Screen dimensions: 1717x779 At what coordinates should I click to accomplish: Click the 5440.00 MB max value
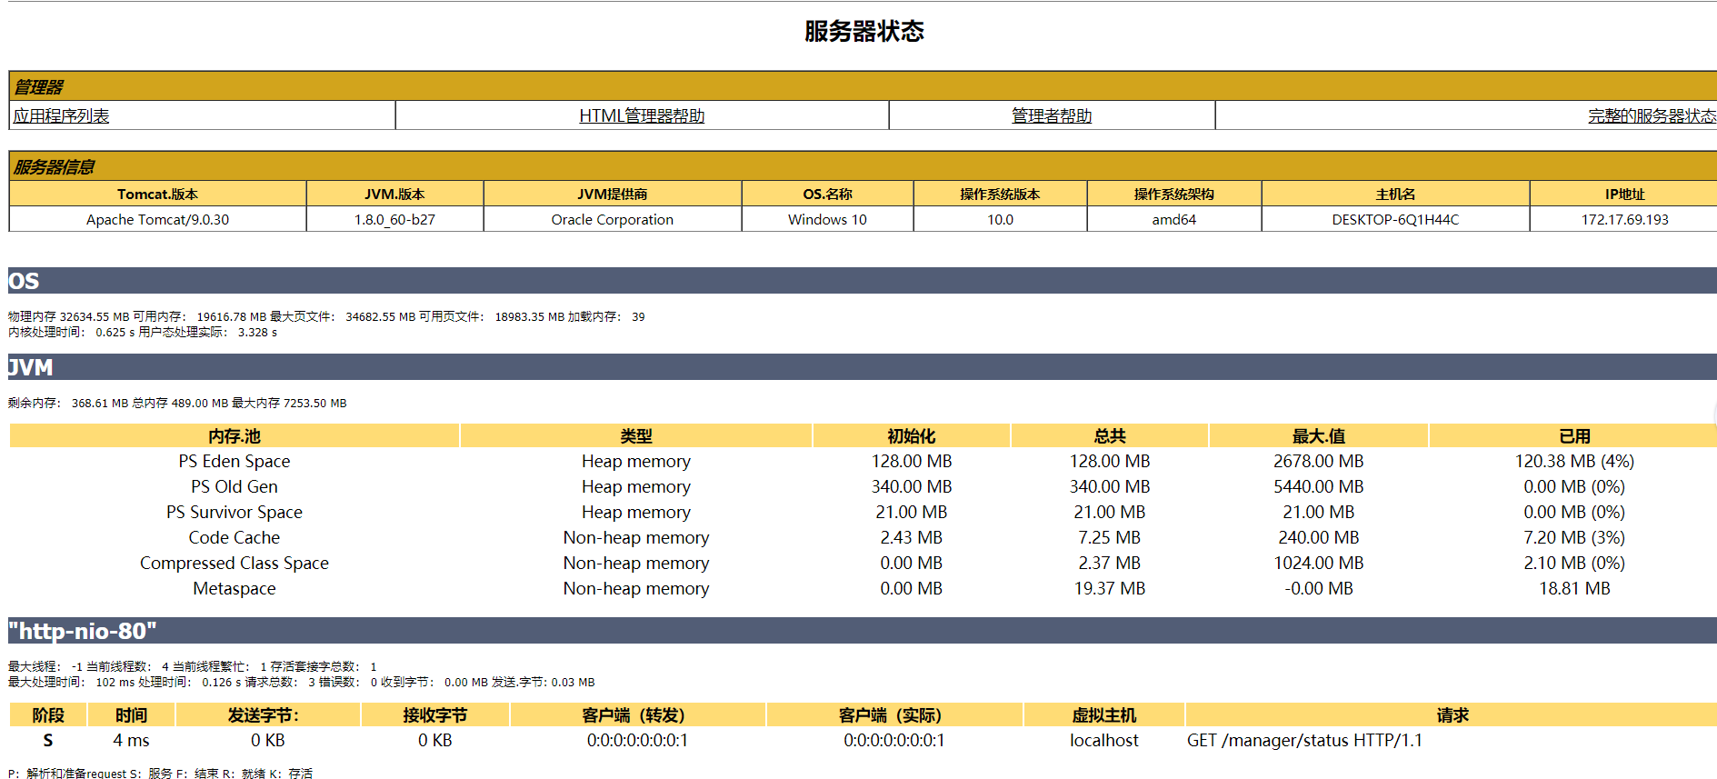pos(1319,486)
